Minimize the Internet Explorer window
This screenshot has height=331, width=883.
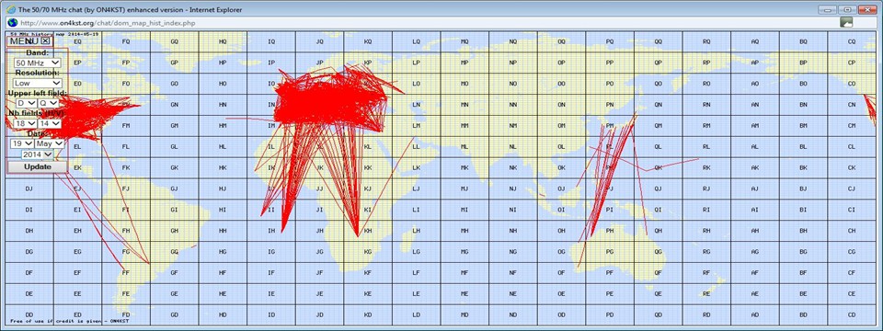pyautogui.click(x=826, y=9)
